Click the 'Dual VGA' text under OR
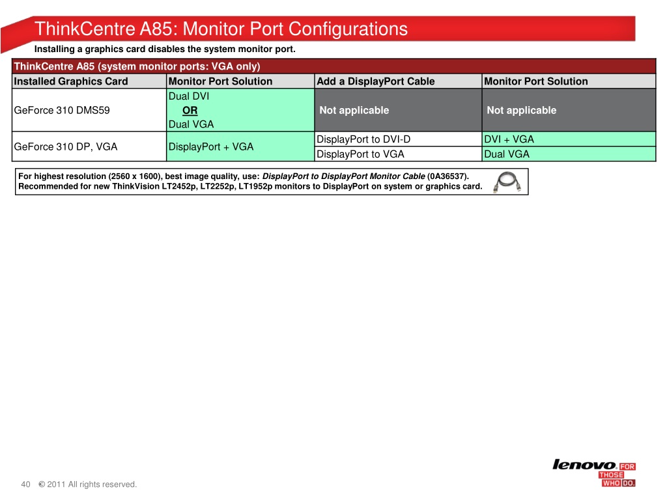 point(191,124)
